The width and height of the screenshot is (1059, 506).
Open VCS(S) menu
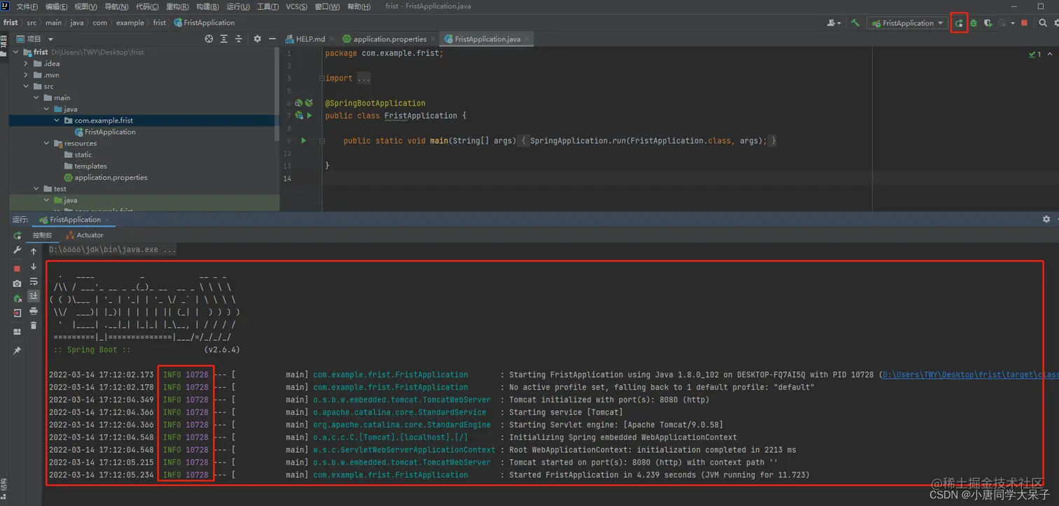pyautogui.click(x=297, y=6)
